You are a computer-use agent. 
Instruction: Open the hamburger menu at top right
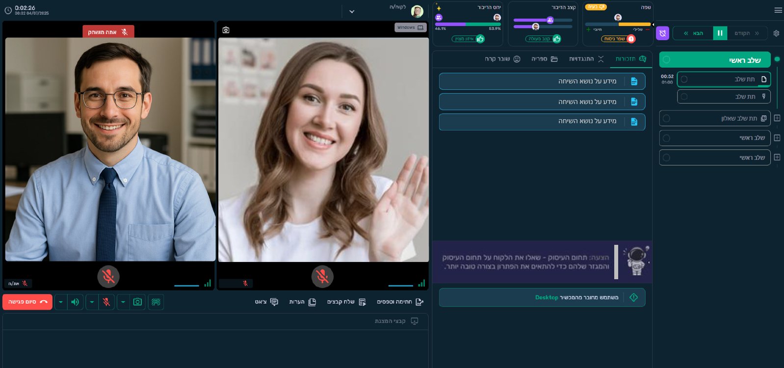(778, 10)
